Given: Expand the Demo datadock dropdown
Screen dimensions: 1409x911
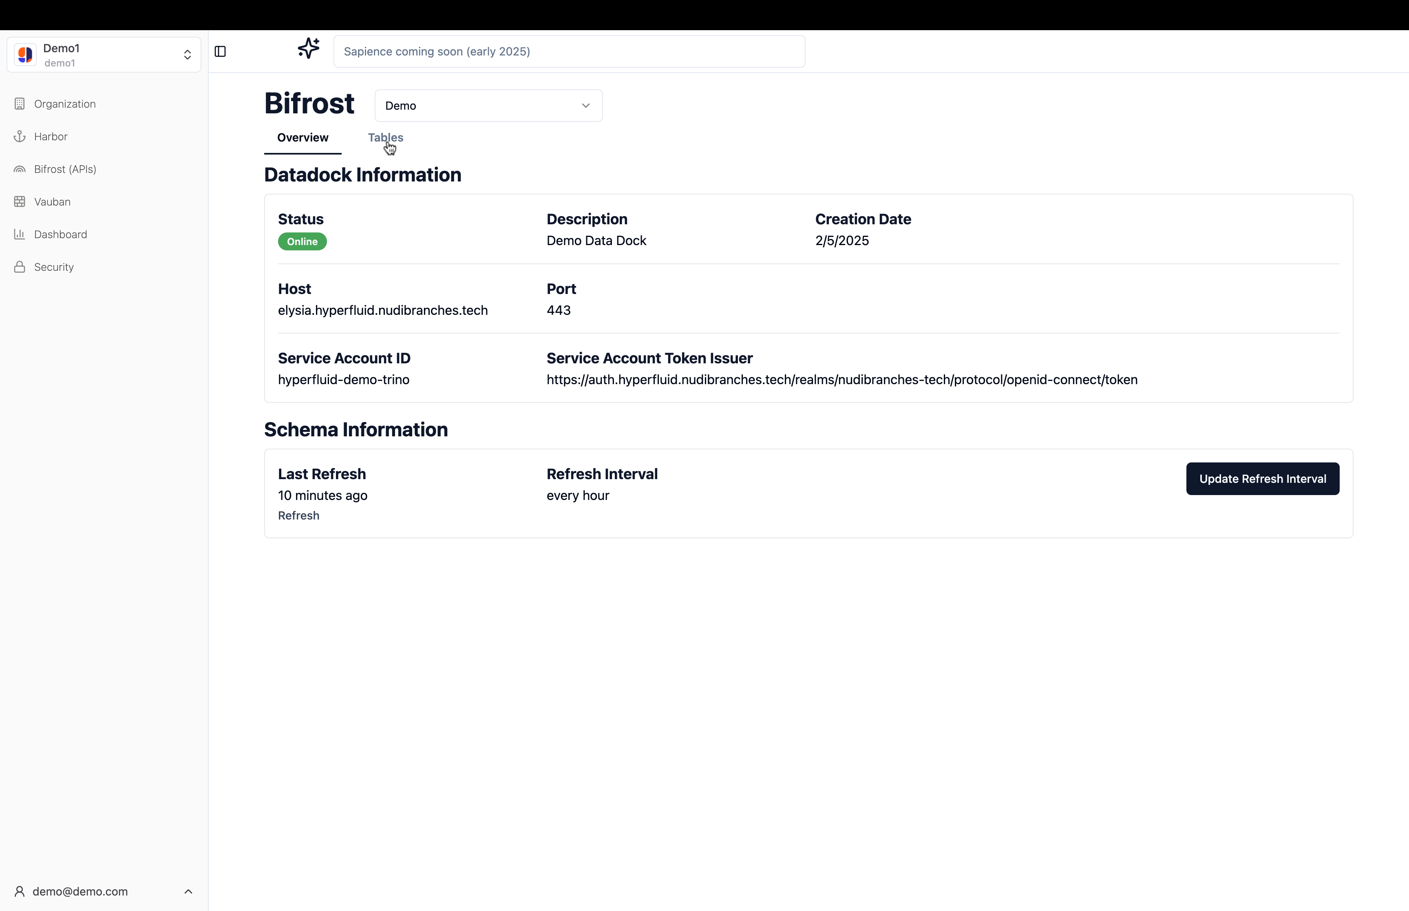Looking at the screenshot, I should coord(488,106).
